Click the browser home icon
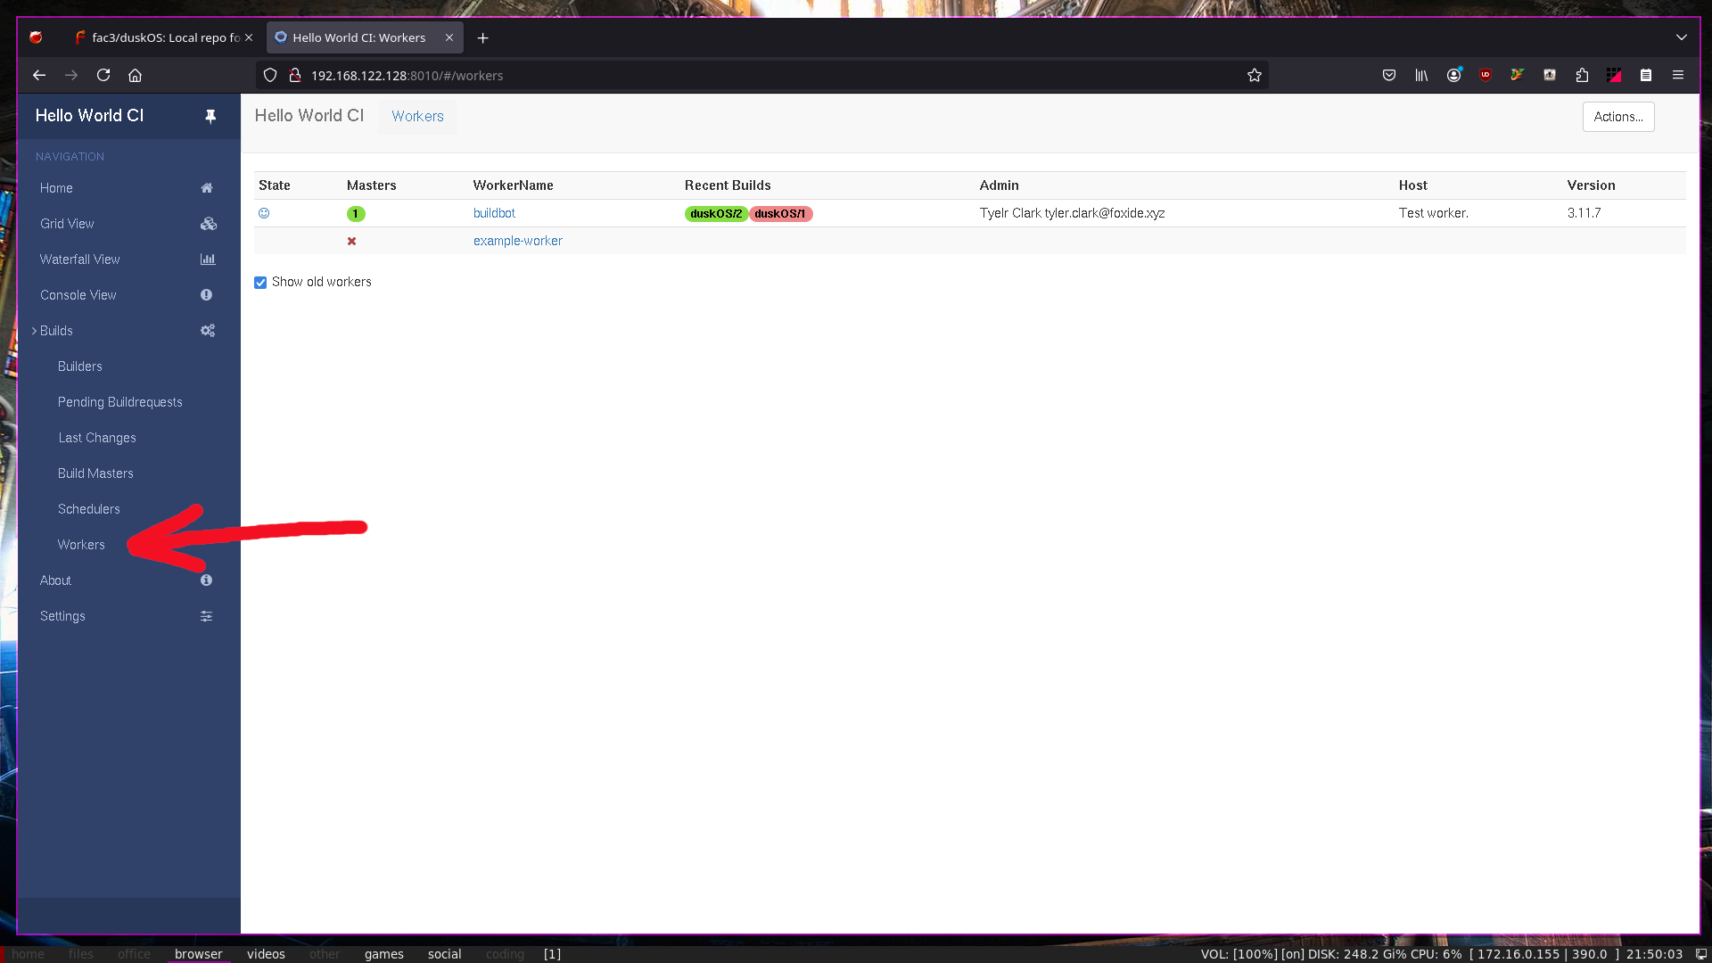The image size is (1712, 963). point(136,76)
